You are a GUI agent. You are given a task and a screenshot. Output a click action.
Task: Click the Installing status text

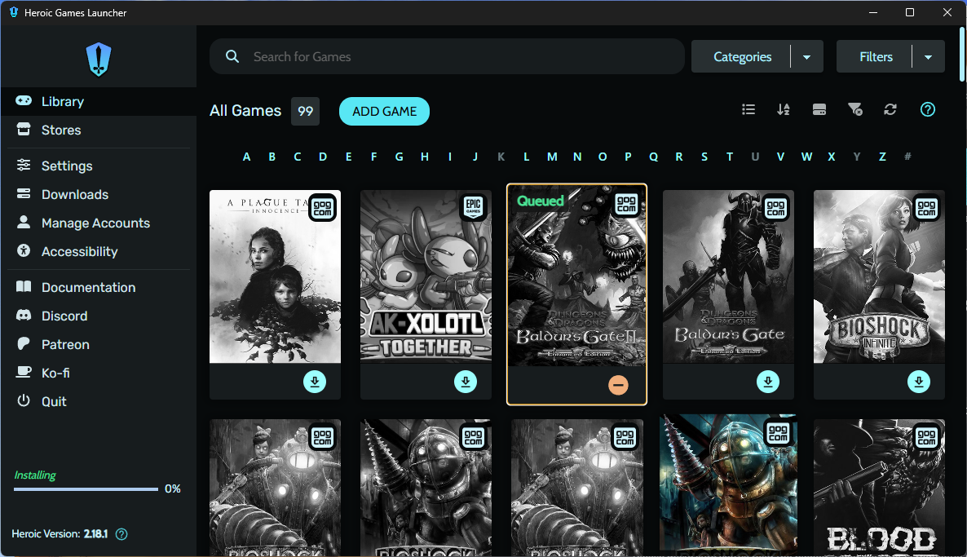pos(34,475)
